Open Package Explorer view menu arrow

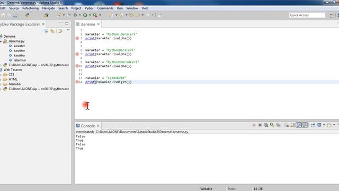tap(68, 30)
